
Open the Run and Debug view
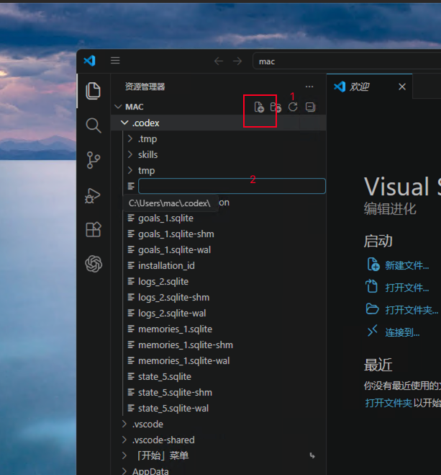click(93, 195)
